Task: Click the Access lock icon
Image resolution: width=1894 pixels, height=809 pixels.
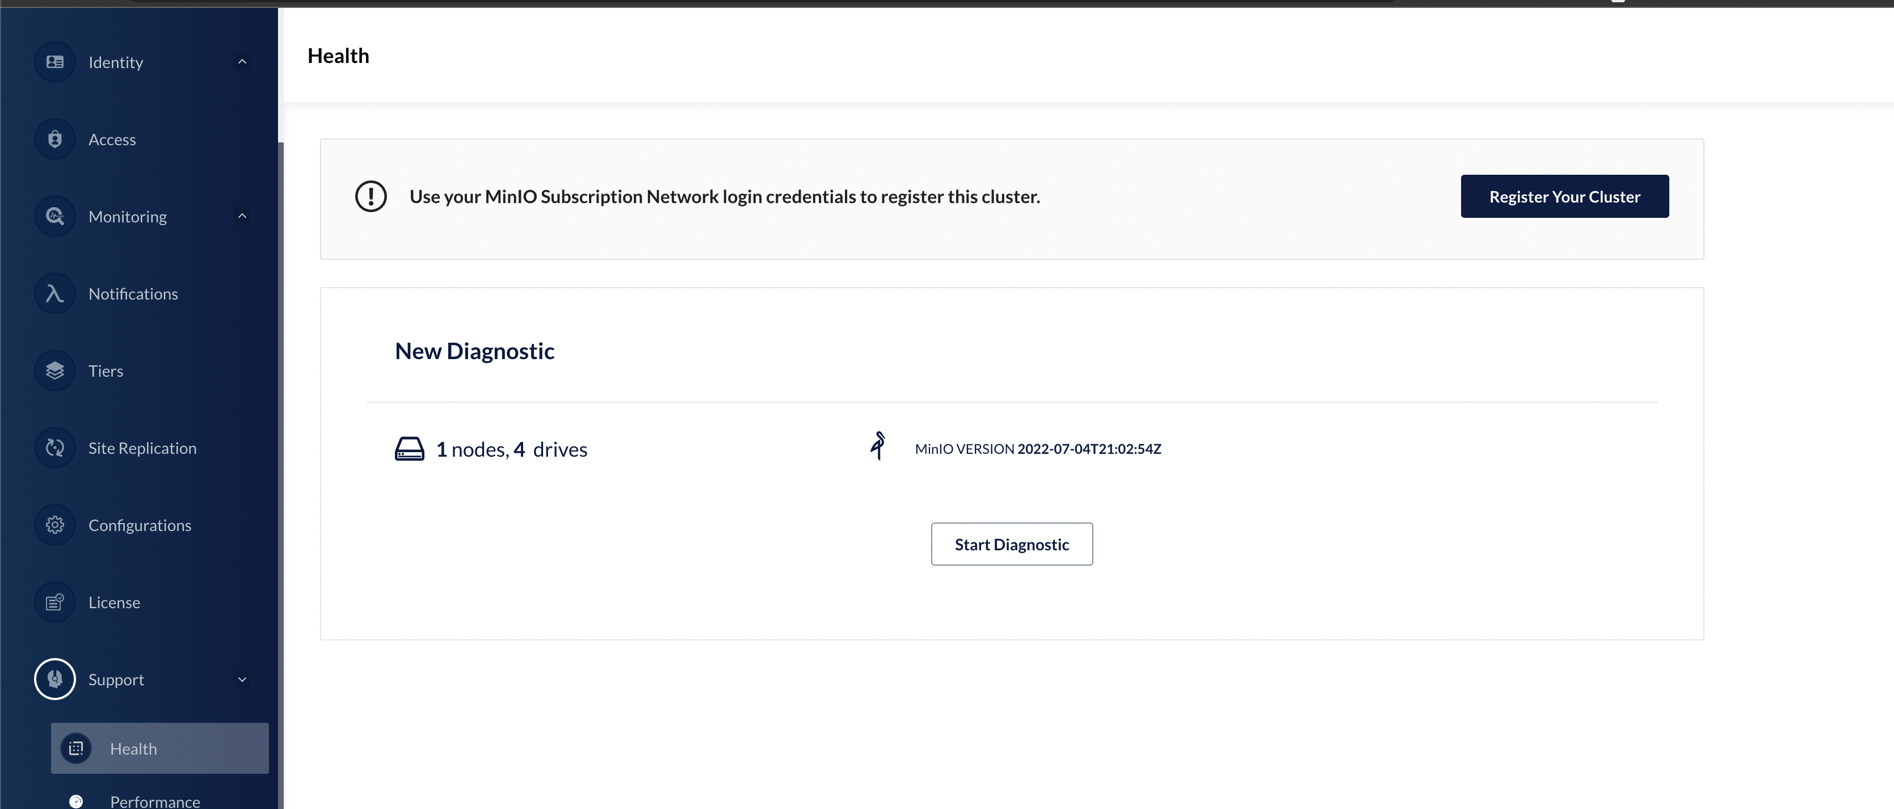Action: (x=55, y=139)
